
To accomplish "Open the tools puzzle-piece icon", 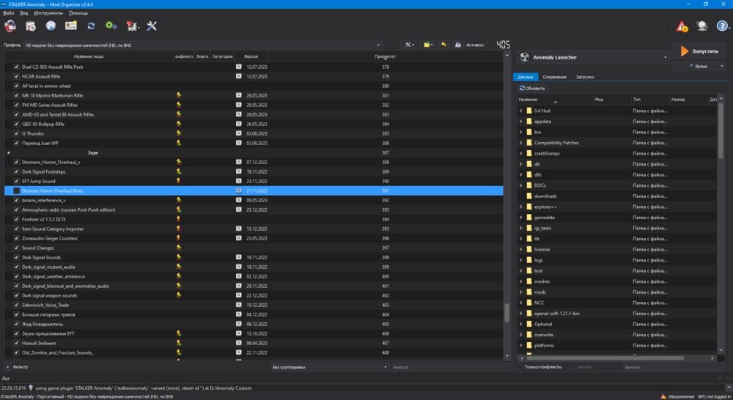I will click(x=132, y=26).
